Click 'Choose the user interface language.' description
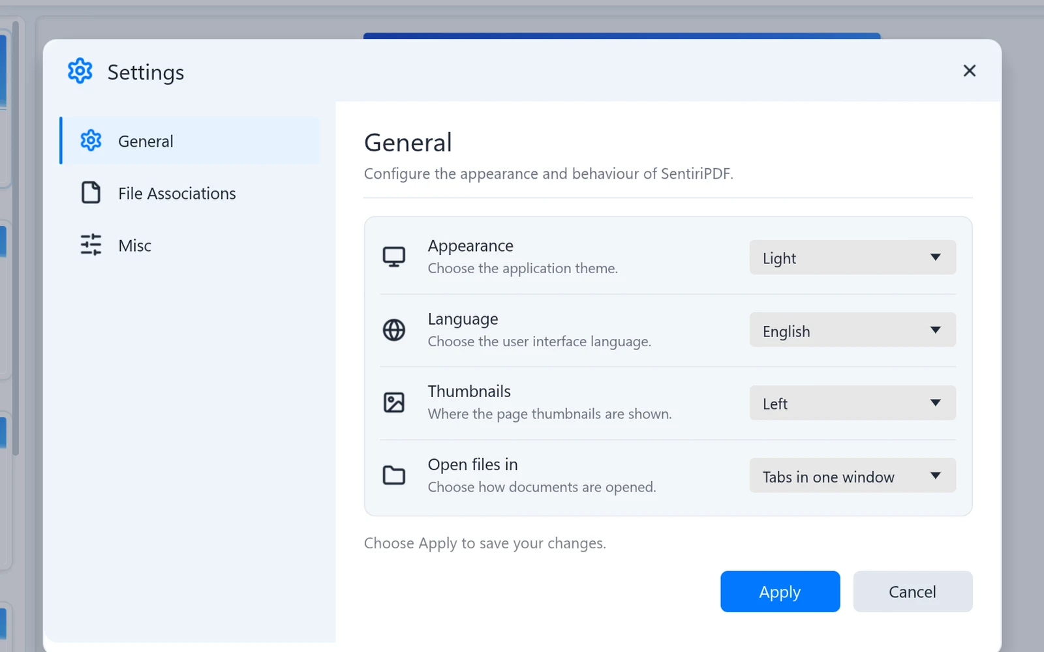1044x652 pixels. tap(540, 341)
